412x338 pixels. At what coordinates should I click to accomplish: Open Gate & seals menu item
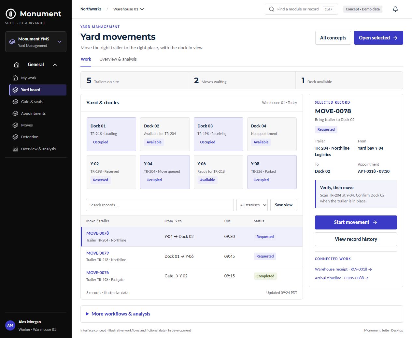click(x=38, y=102)
